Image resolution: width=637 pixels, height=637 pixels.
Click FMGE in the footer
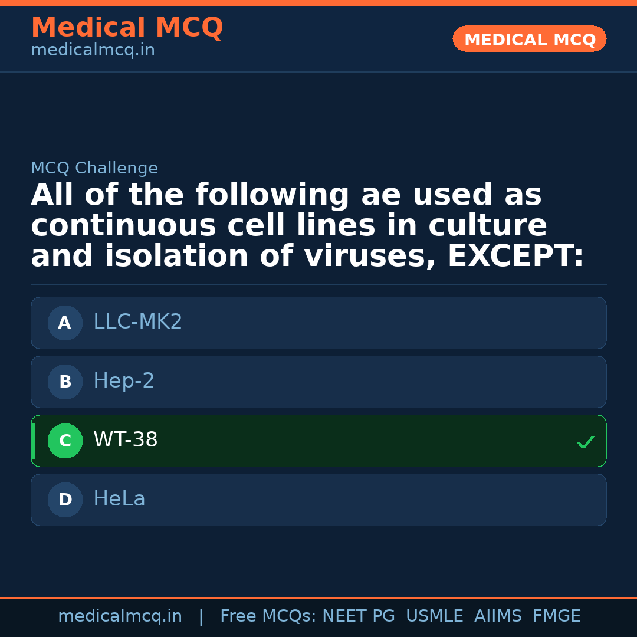(556, 616)
